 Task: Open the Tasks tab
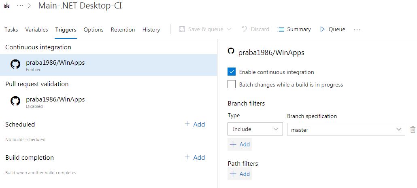pyautogui.click(x=11, y=30)
